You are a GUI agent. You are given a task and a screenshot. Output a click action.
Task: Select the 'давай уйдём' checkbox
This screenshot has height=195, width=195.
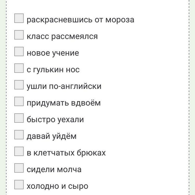tap(19, 135)
